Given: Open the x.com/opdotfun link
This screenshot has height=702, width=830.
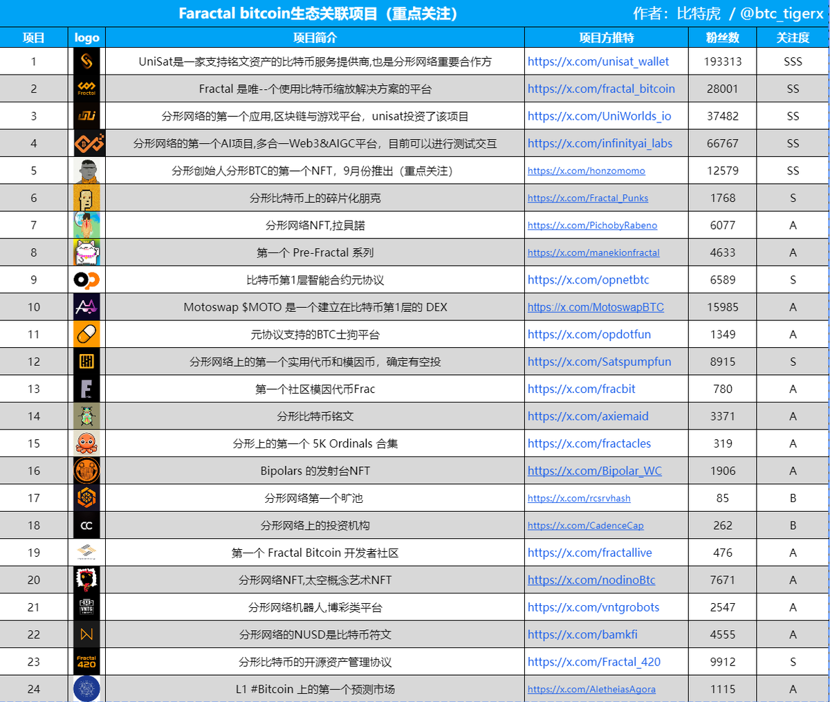Looking at the screenshot, I should pyautogui.click(x=589, y=335).
